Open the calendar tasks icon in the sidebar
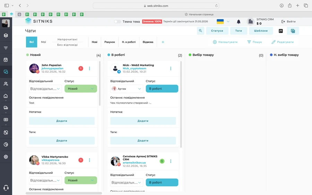 pos(6,60)
